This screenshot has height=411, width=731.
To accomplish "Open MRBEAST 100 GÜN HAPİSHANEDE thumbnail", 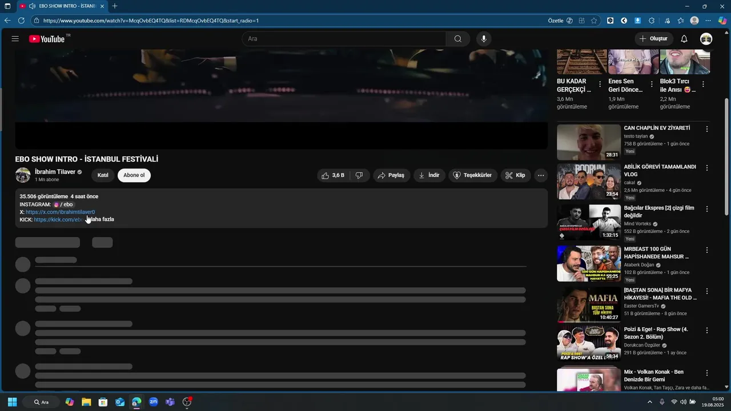I will (x=588, y=263).
